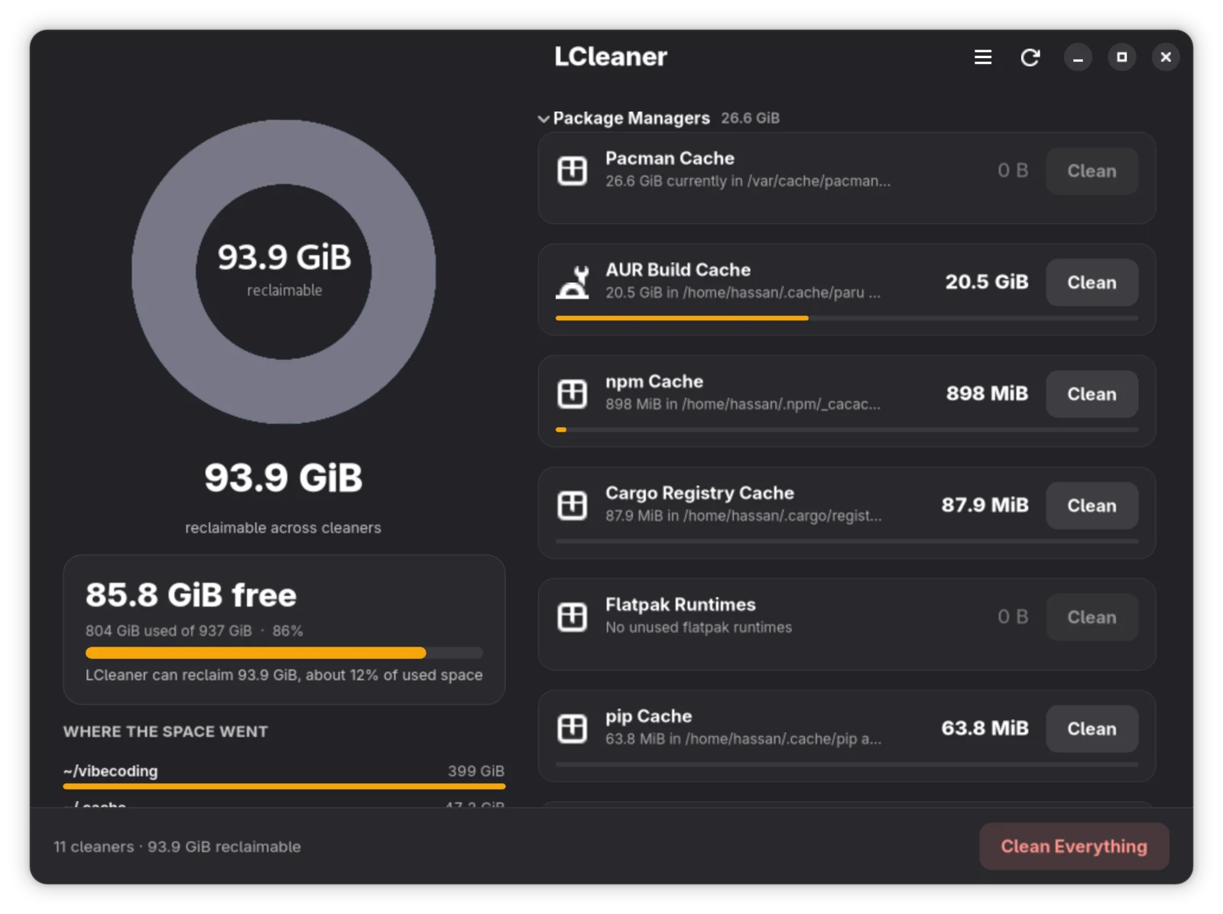1223x914 pixels.
Task: Click the 399 GiB folder size
Action: 476,771
